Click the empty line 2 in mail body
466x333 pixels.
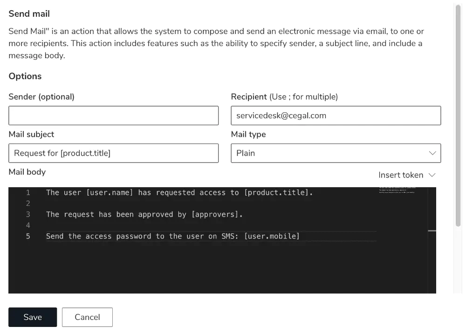point(93,203)
